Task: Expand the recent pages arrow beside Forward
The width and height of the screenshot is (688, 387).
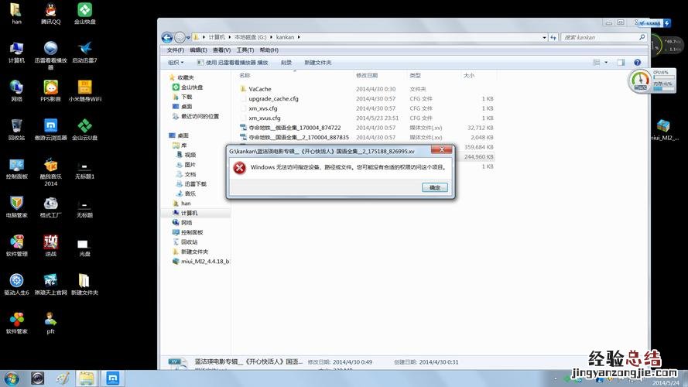Action: (188, 37)
